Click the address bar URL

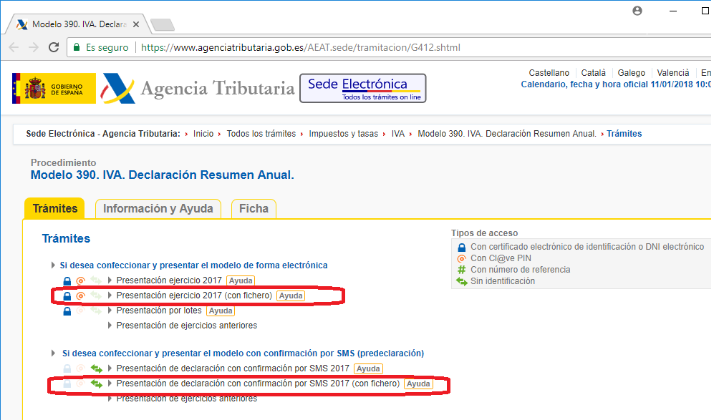coord(300,47)
